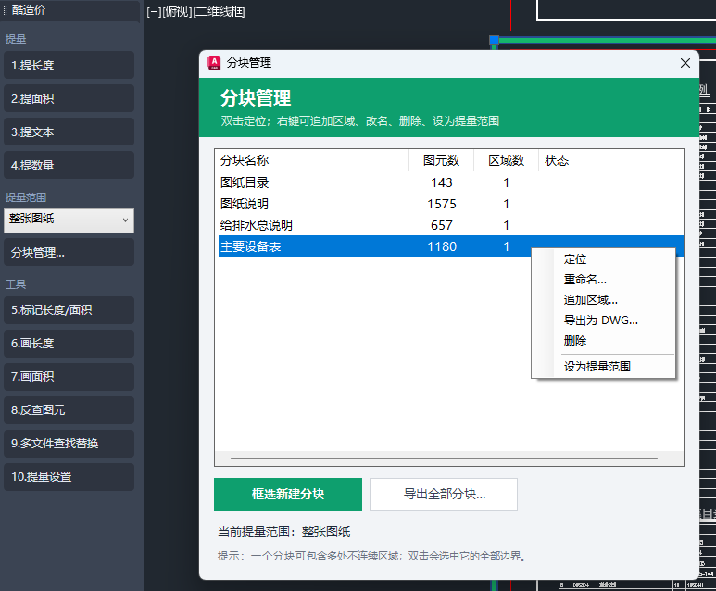Screen dimensions: 716x591
Task: Sort by the 分块名称 column header
Action: click(313, 160)
